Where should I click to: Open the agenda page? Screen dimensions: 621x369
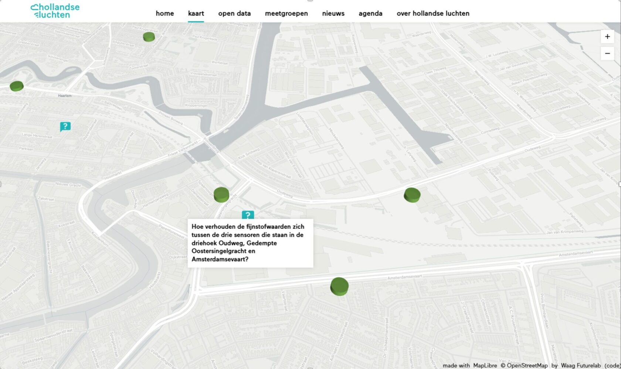pos(370,13)
